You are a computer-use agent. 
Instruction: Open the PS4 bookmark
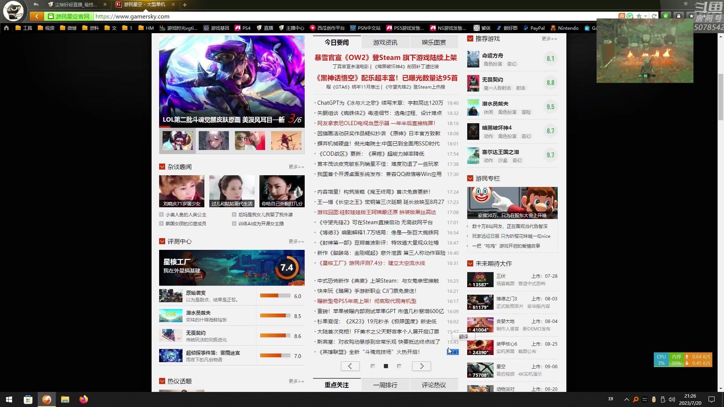(242, 28)
